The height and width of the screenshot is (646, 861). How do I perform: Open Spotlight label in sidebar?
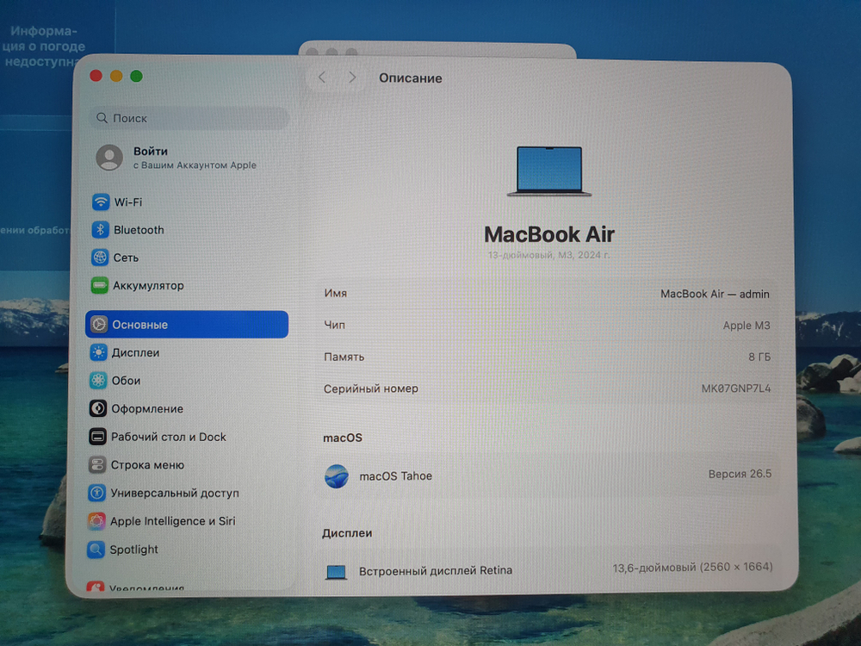(133, 550)
